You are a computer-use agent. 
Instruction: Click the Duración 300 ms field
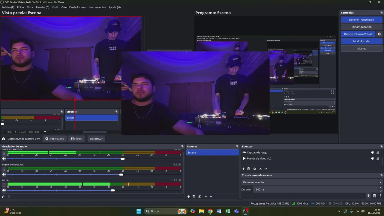pyautogui.click(x=316, y=190)
